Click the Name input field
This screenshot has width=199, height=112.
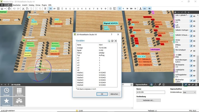pyautogui.click(x=150, y=92)
